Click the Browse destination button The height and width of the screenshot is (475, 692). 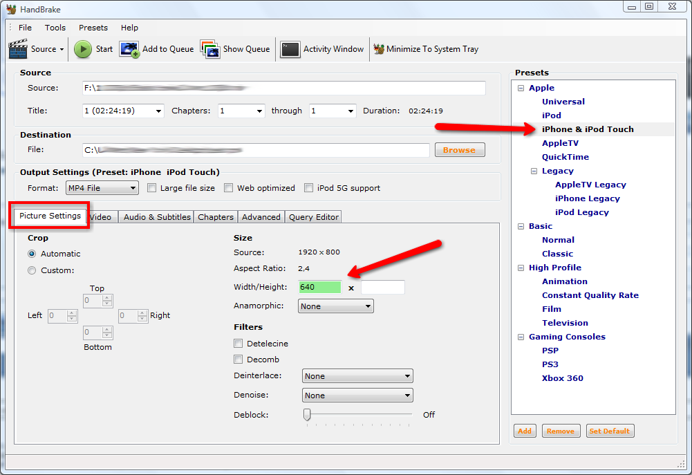pyautogui.click(x=460, y=150)
